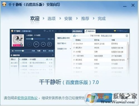The image size is (139, 106).
Task: Select the 完成 step label
Action: pyautogui.click(x=101, y=19)
